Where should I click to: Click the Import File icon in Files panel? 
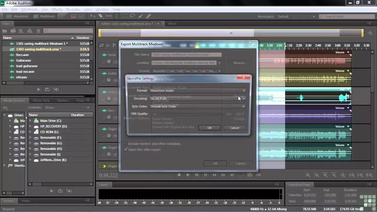(x=13, y=31)
